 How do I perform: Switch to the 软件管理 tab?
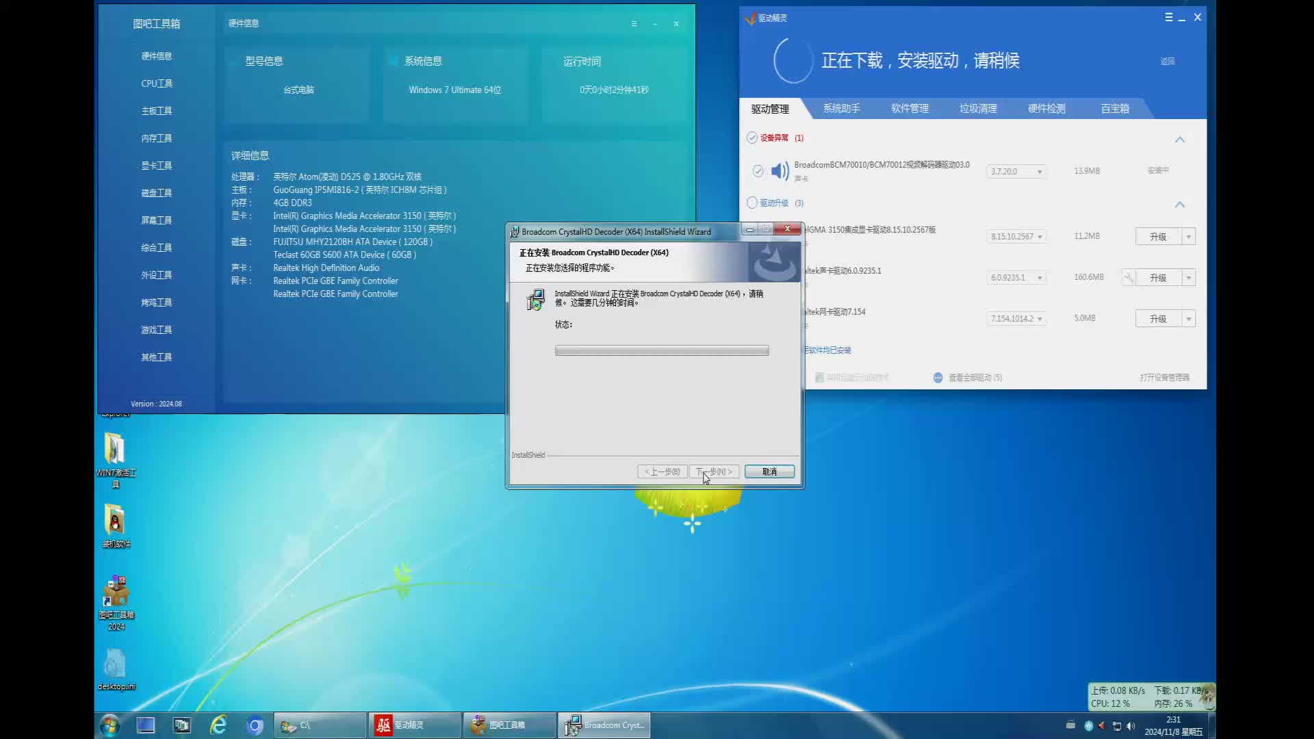909,108
